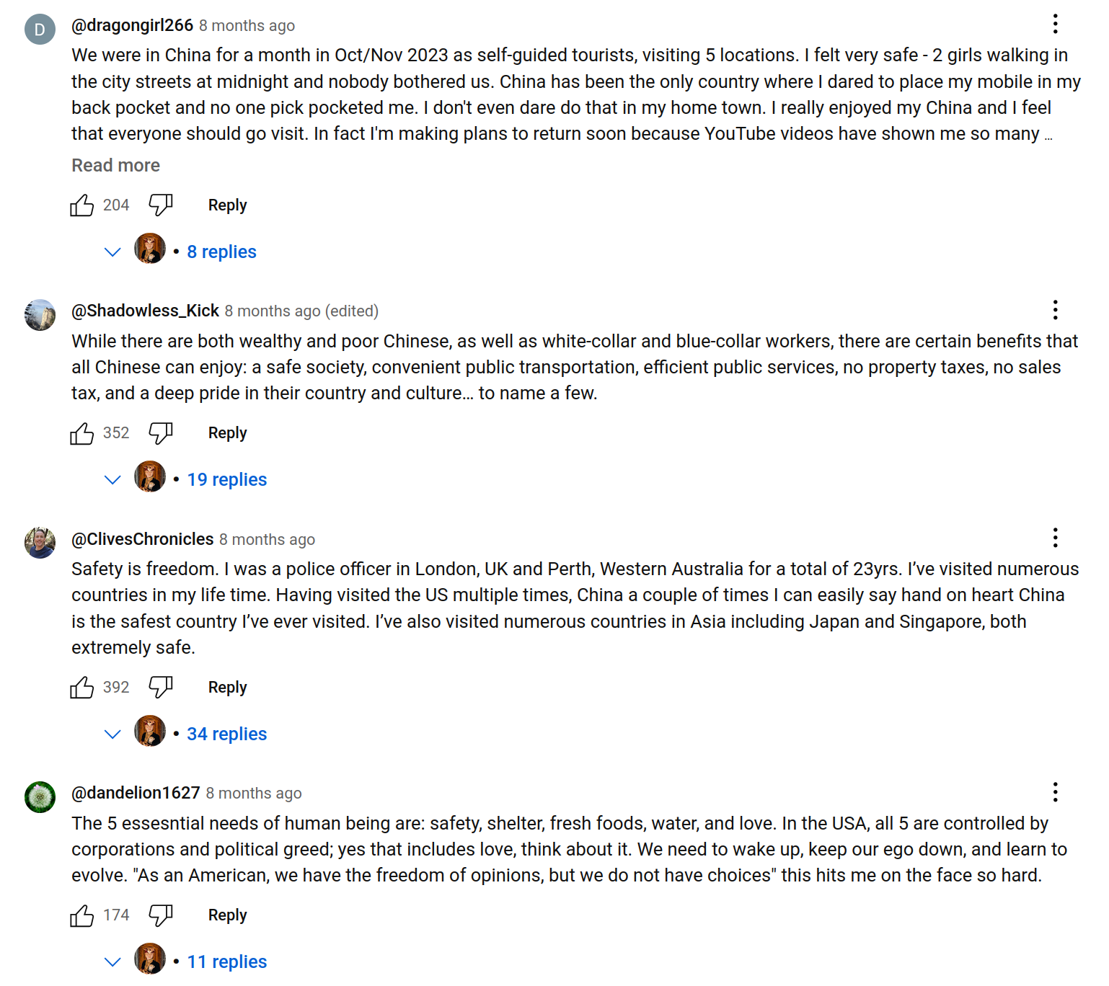The height and width of the screenshot is (986, 1109).
Task: Open three-dot menu on @ClivesChronicles comment
Action: pyautogui.click(x=1055, y=538)
